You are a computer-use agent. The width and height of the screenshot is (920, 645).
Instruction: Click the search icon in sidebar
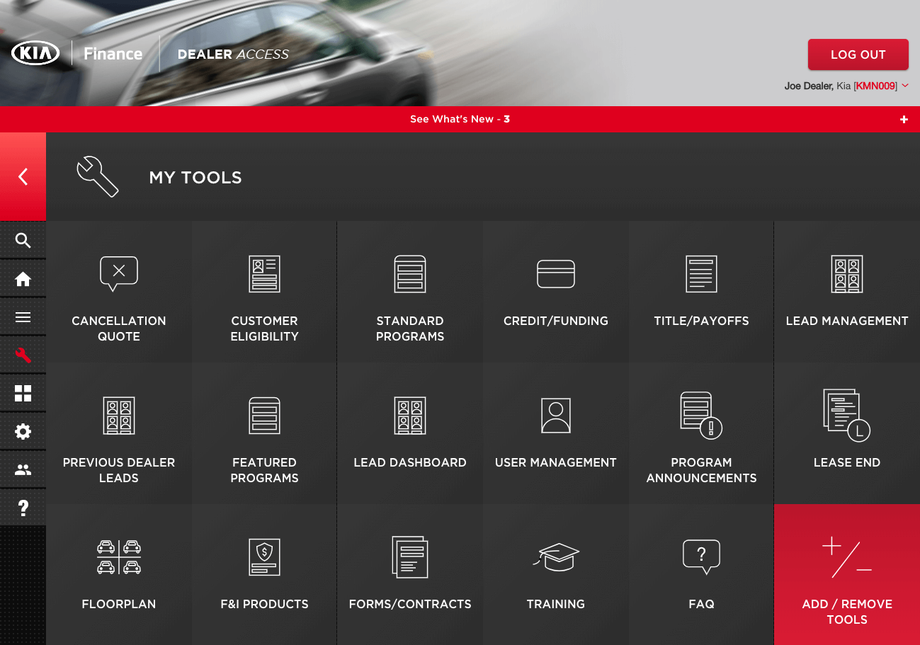pyautogui.click(x=23, y=241)
